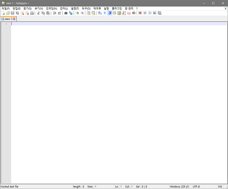
Task: Open Folder as Workspace icon
Action: click(x=129, y=13)
